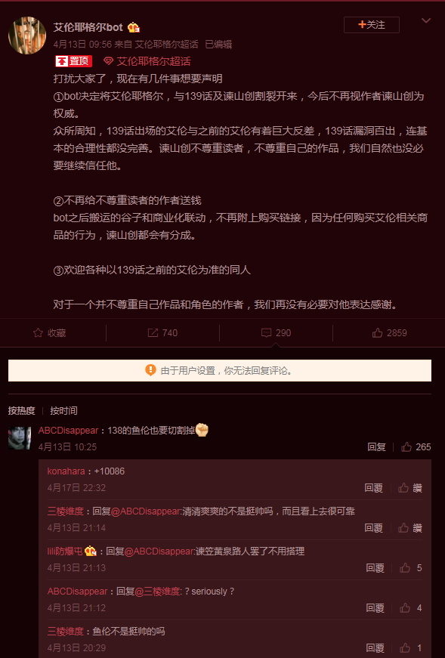Screen dimensions: 445x658
Task: Sort comments by 按热度
Action: pyautogui.click(x=21, y=410)
